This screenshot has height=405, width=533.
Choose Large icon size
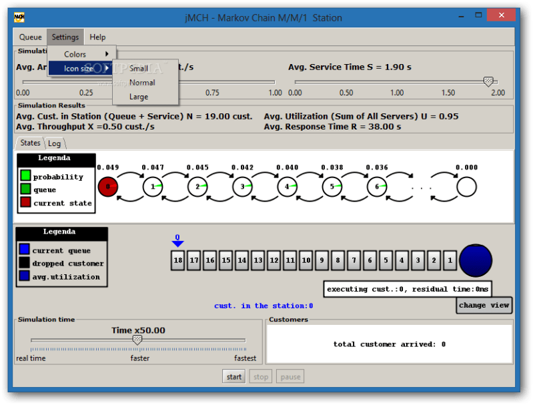(x=145, y=97)
